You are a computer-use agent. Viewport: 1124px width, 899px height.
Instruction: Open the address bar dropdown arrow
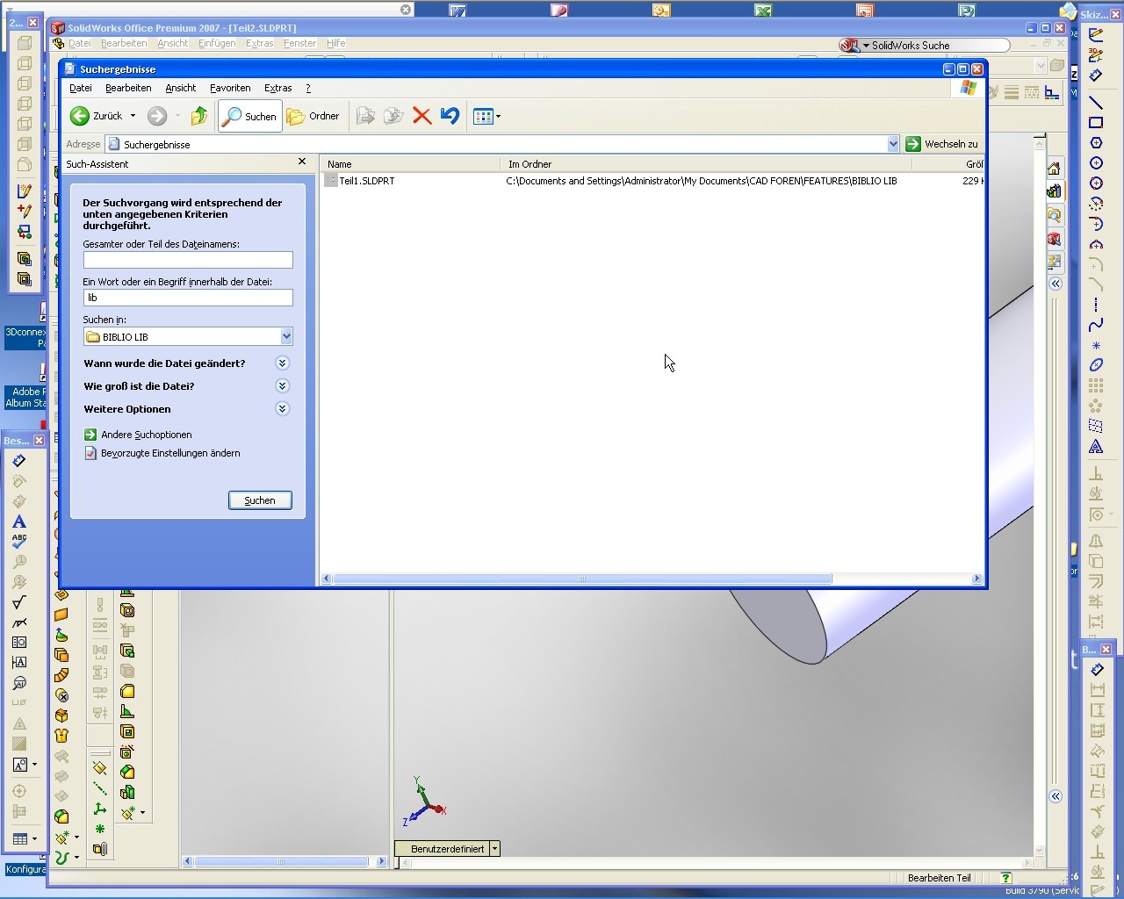point(893,145)
